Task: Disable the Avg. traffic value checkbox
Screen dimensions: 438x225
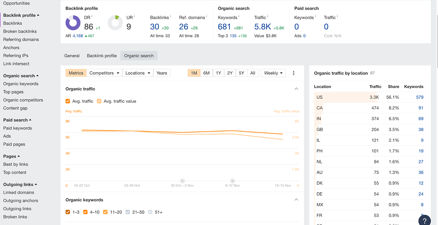Action: pyautogui.click(x=99, y=101)
